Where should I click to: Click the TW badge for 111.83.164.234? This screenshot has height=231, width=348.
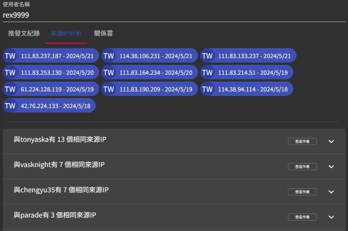[109, 72]
